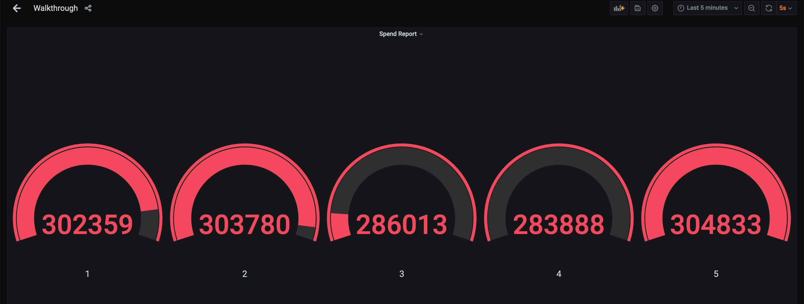
Task: Click the clock icon in time picker
Action: 681,8
